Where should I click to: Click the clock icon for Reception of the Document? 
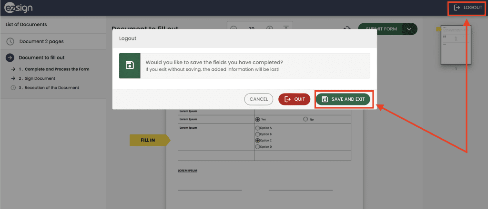pos(13,88)
